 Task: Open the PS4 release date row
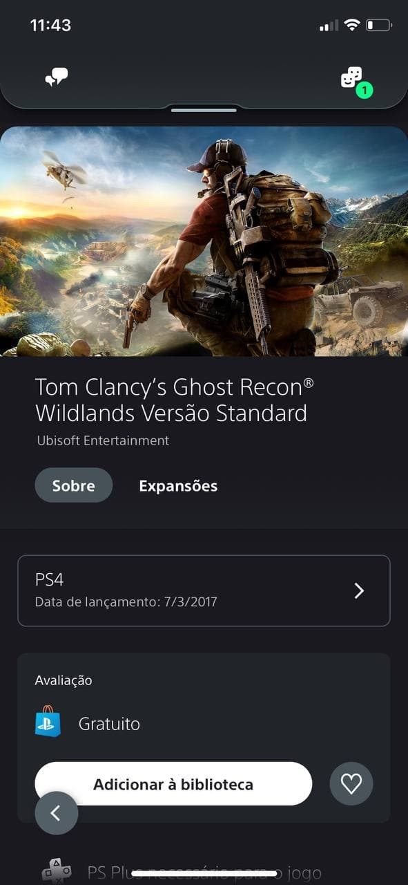pyautogui.click(x=204, y=590)
